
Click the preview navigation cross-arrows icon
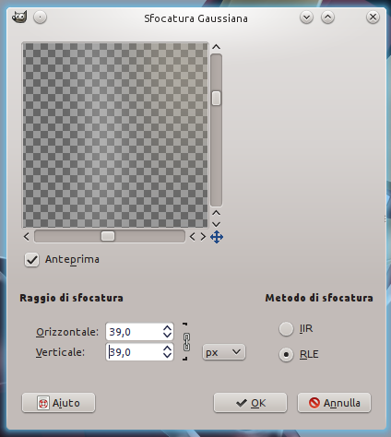click(x=217, y=237)
